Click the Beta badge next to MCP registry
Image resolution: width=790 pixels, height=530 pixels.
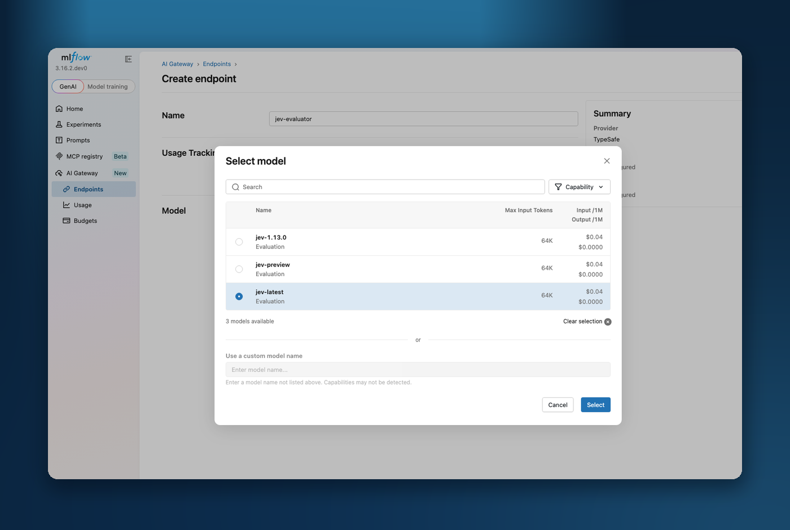pos(120,156)
